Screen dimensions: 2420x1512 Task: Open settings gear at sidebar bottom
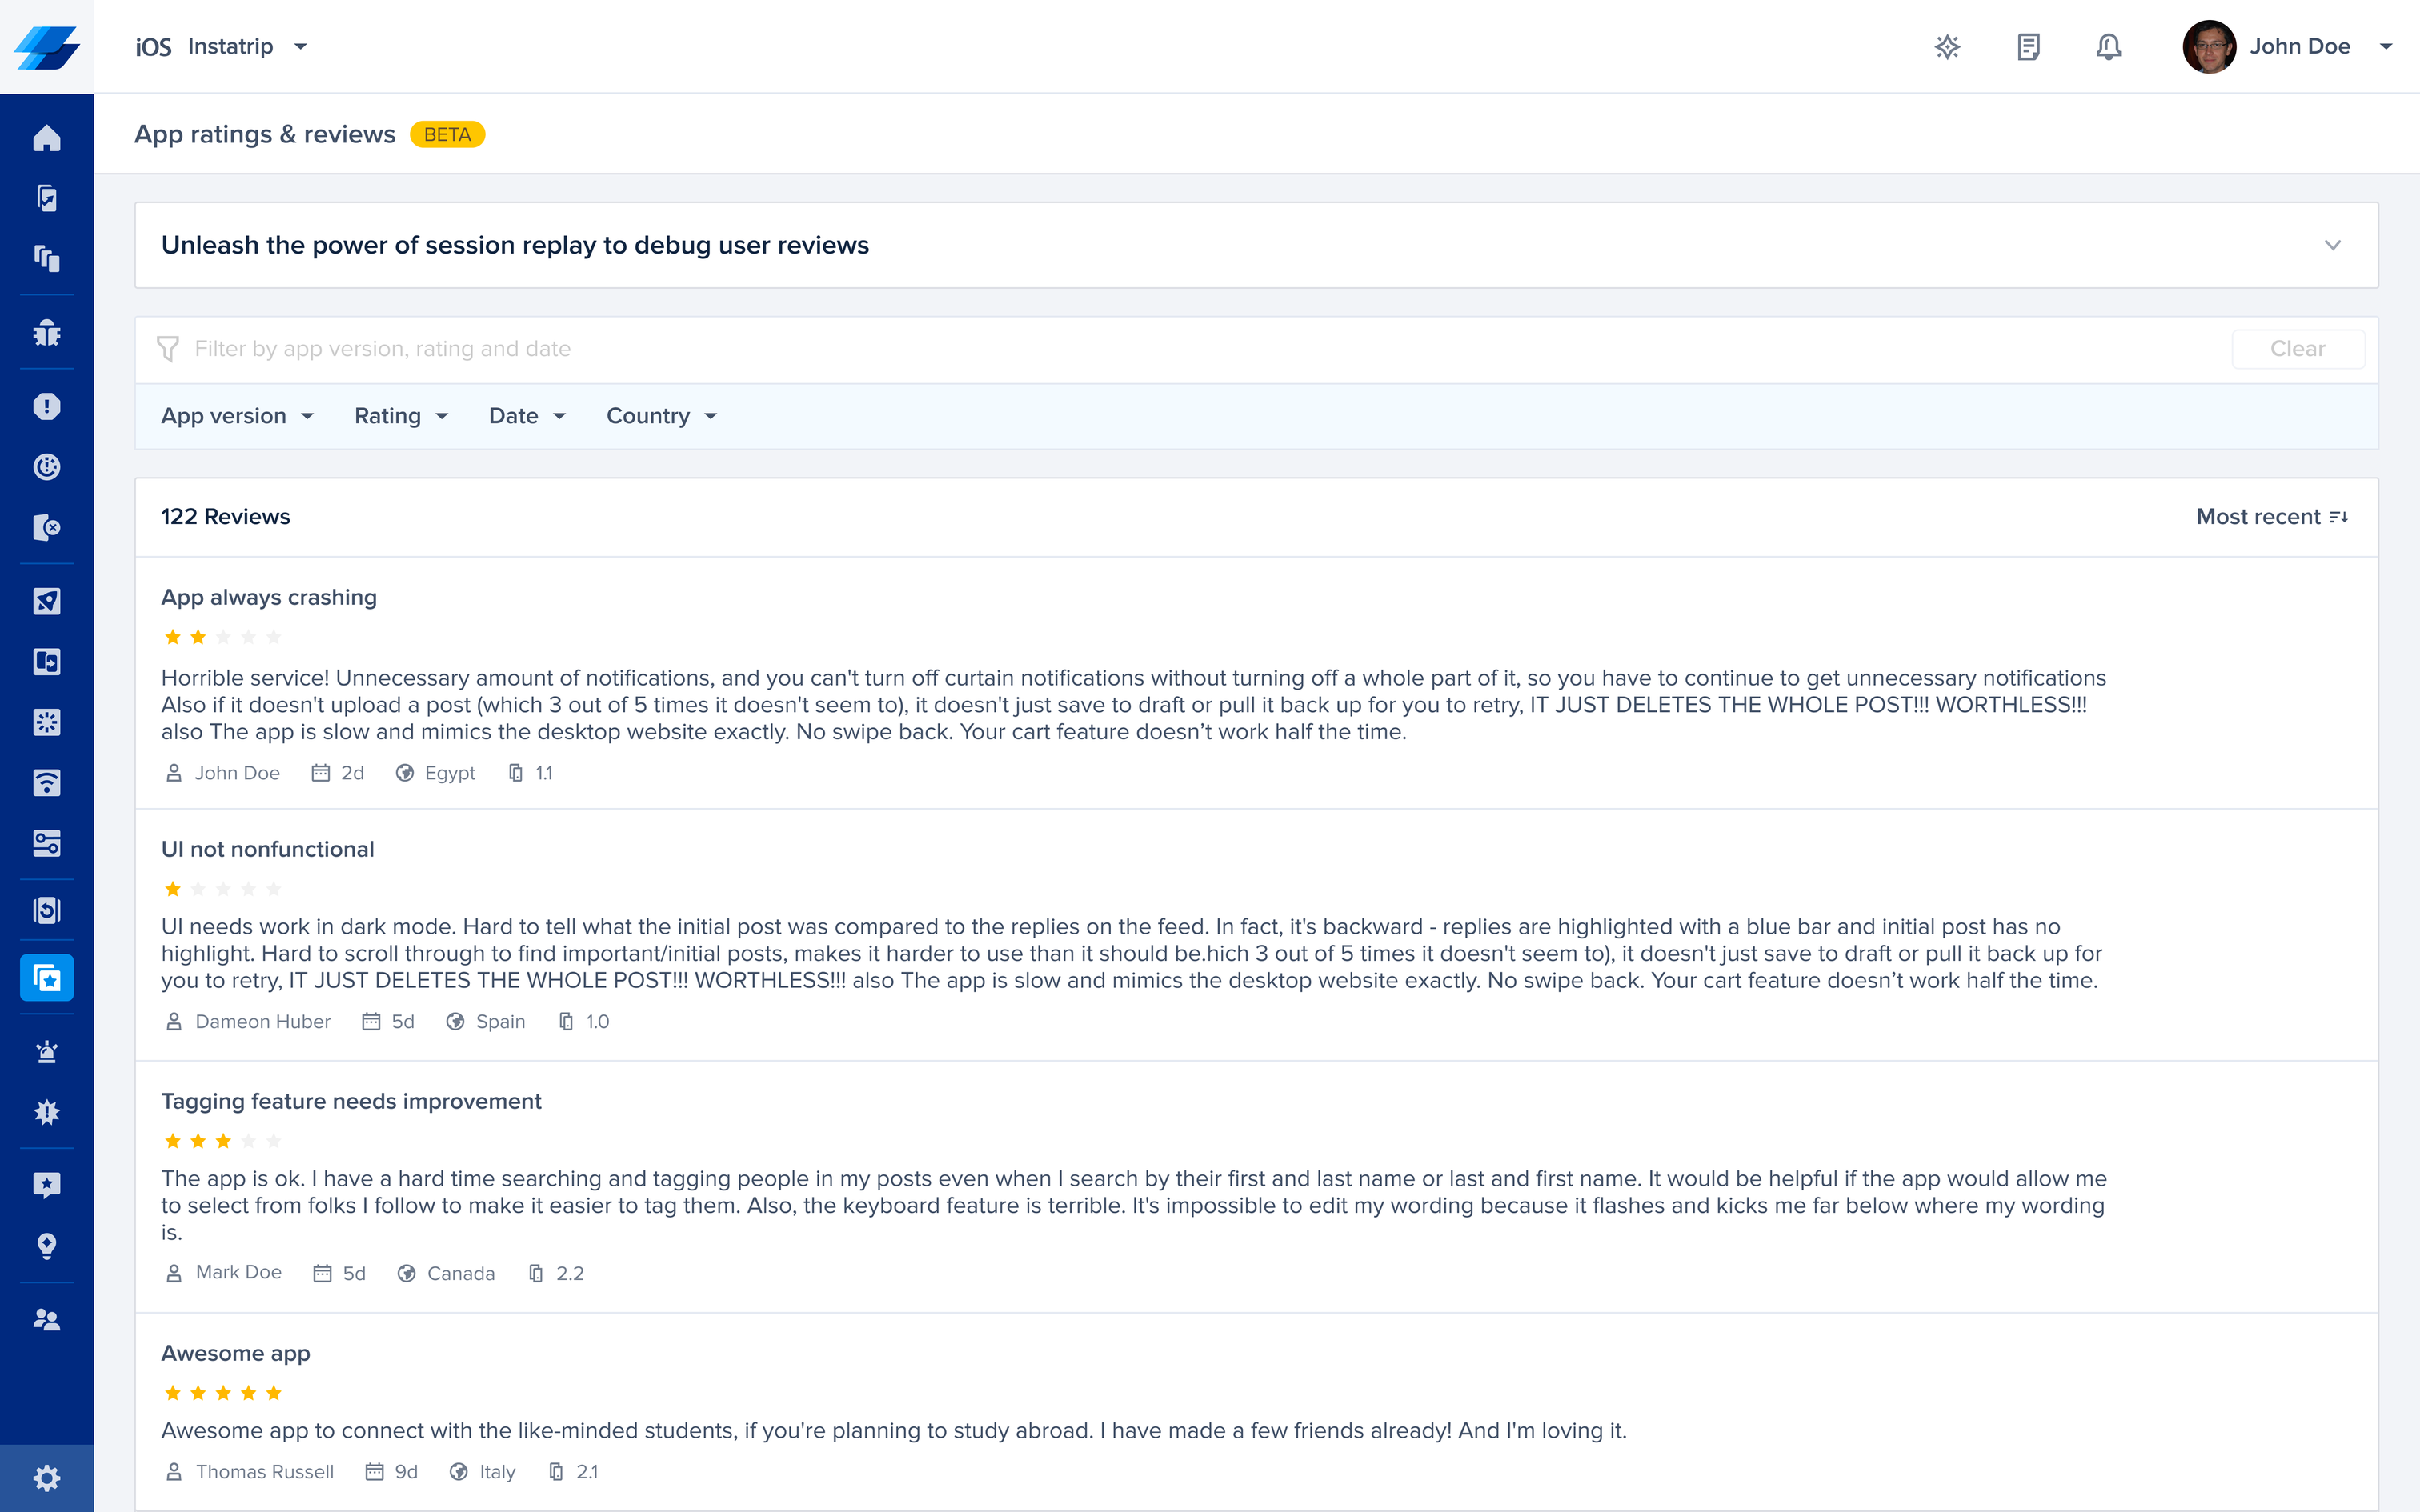pyautogui.click(x=46, y=1477)
